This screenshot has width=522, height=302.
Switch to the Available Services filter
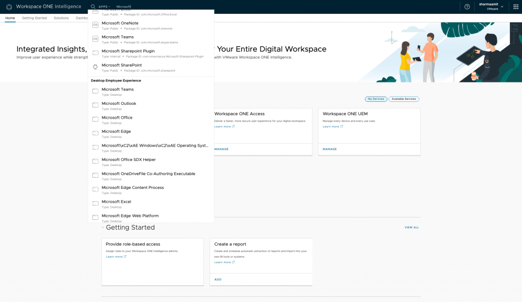404,99
